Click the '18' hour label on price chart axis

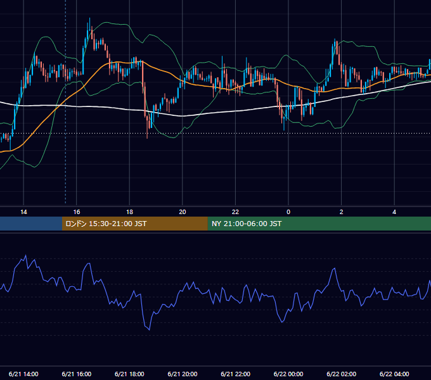coord(129,212)
